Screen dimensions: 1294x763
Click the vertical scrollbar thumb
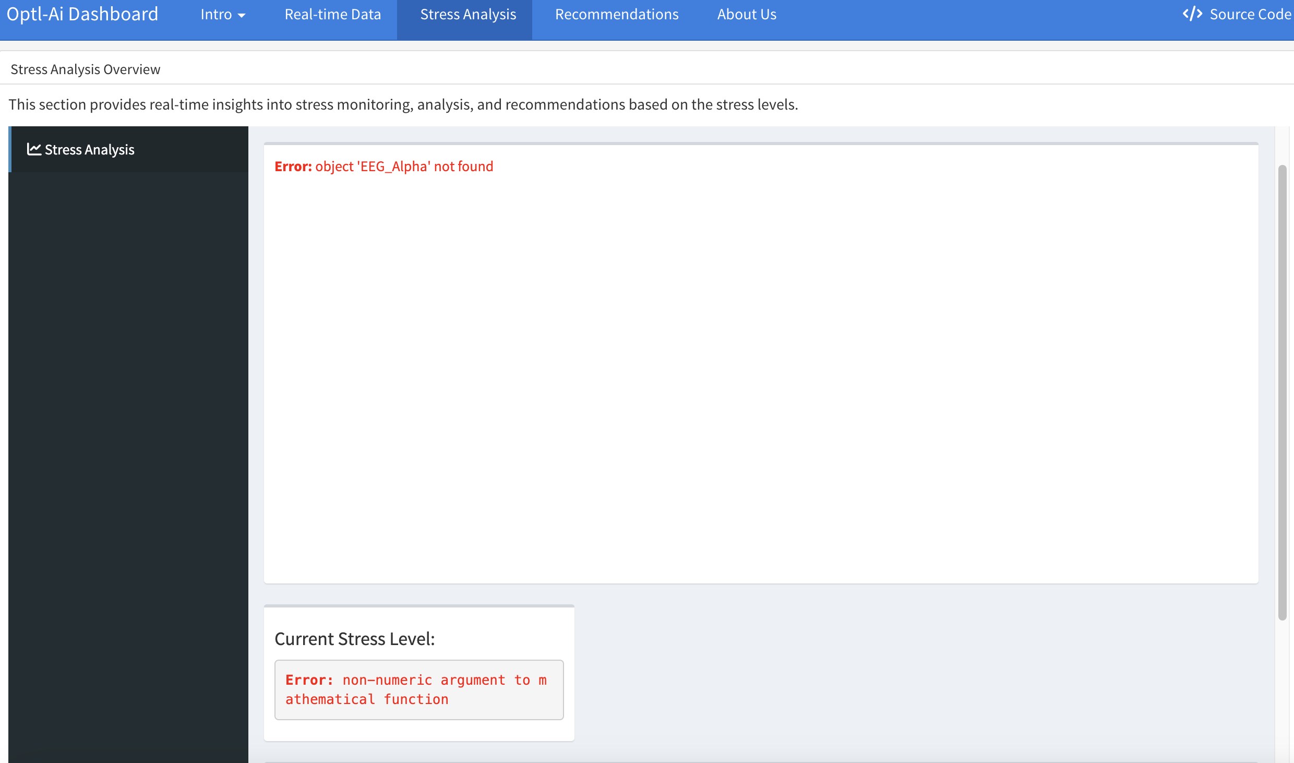pyautogui.click(x=1282, y=391)
